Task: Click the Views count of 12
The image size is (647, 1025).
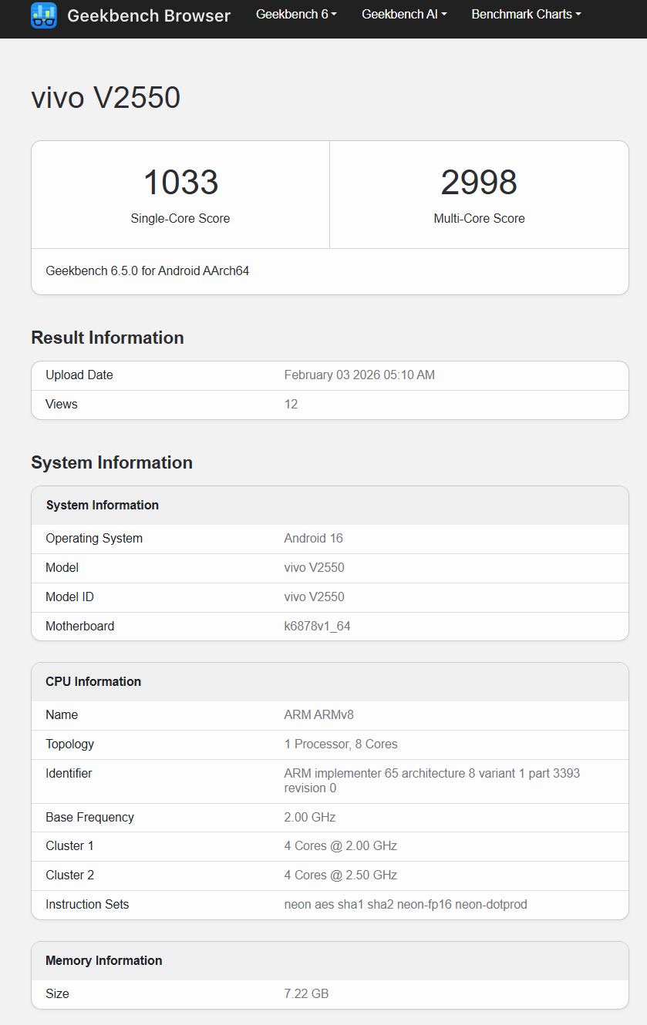Action: point(291,405)
